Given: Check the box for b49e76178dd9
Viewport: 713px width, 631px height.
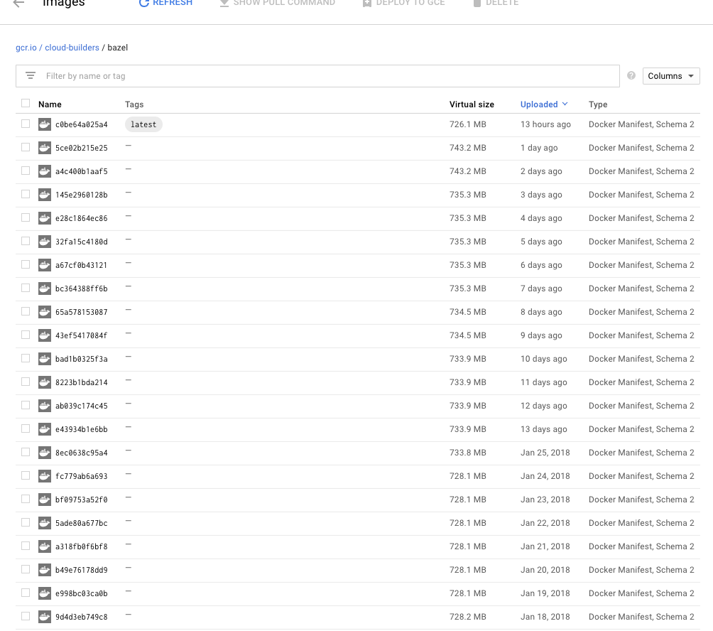Looking at the screenshot, I should pyautogui.click(x=26, y=569).
